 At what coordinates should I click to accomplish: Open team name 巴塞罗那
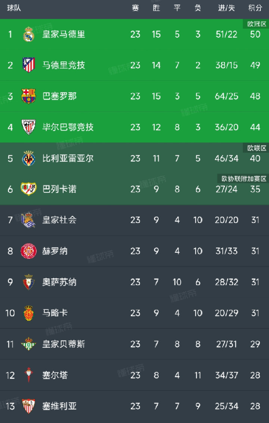pos(59,96)
